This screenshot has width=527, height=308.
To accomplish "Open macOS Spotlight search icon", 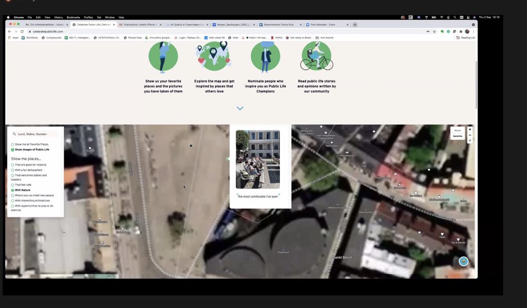I will point(454,17).
